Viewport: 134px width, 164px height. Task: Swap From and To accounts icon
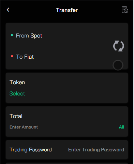pos(119,46)
